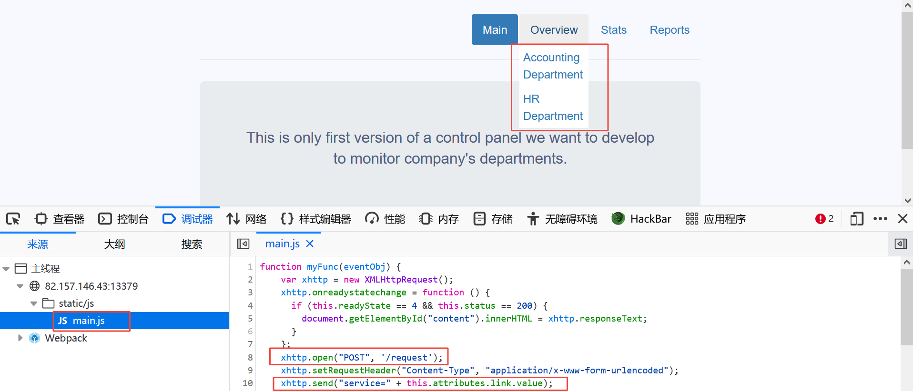
Task: Open the HackBar panel
Action: point(641,219)
